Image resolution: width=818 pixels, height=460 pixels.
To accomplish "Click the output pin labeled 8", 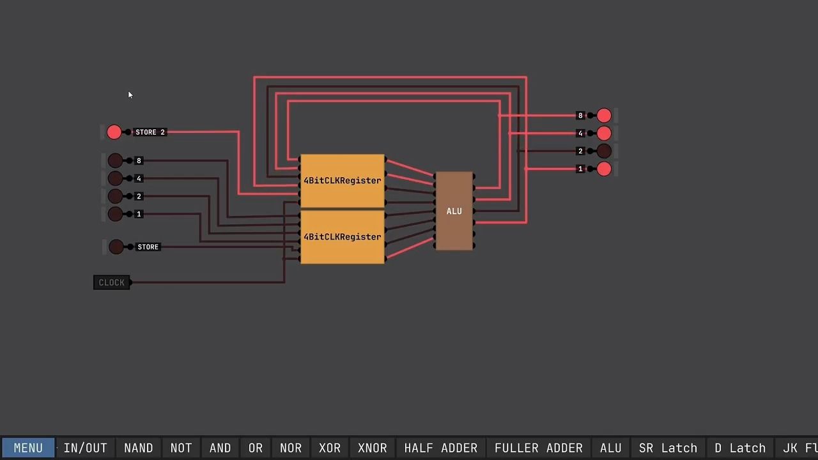I will (x=604, y=116).
